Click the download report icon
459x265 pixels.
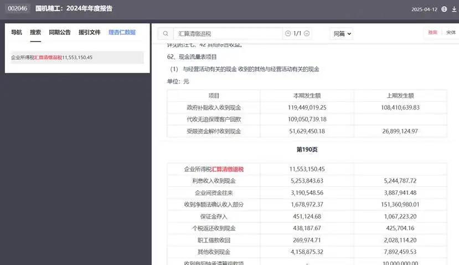(x=453, y=9)
